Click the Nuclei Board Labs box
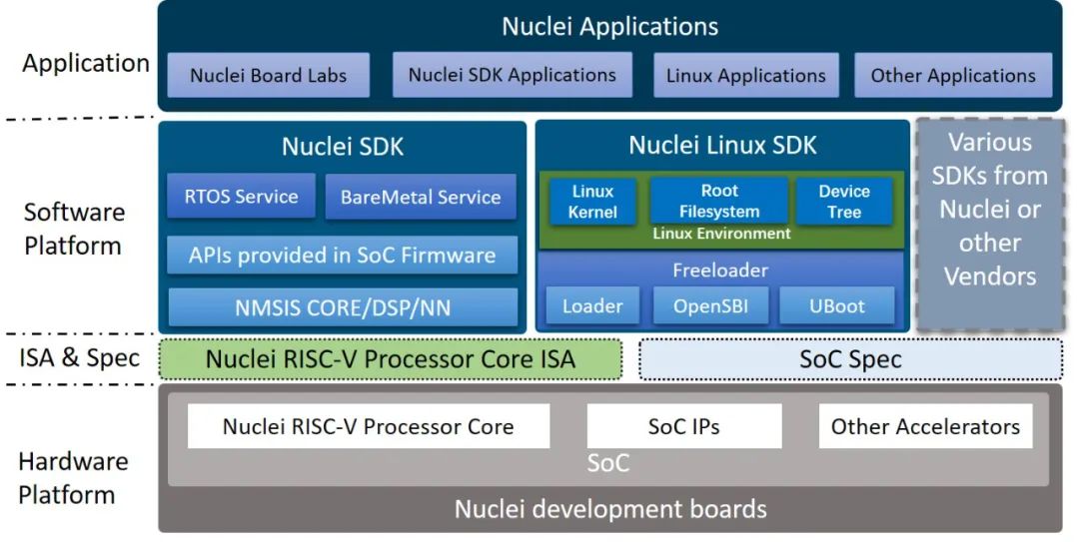Screen dimensions: 1079x542 (269, 75)
